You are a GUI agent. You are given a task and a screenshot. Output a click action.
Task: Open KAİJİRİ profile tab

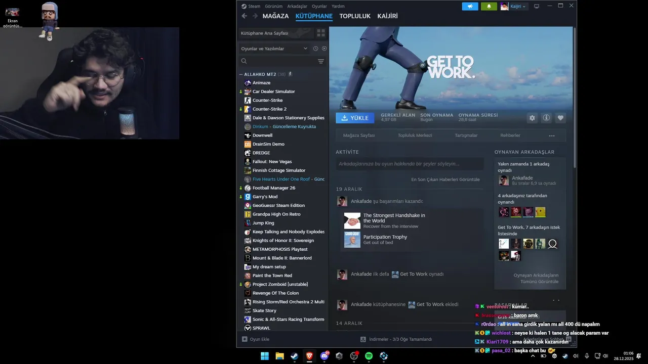click(387, 16)
